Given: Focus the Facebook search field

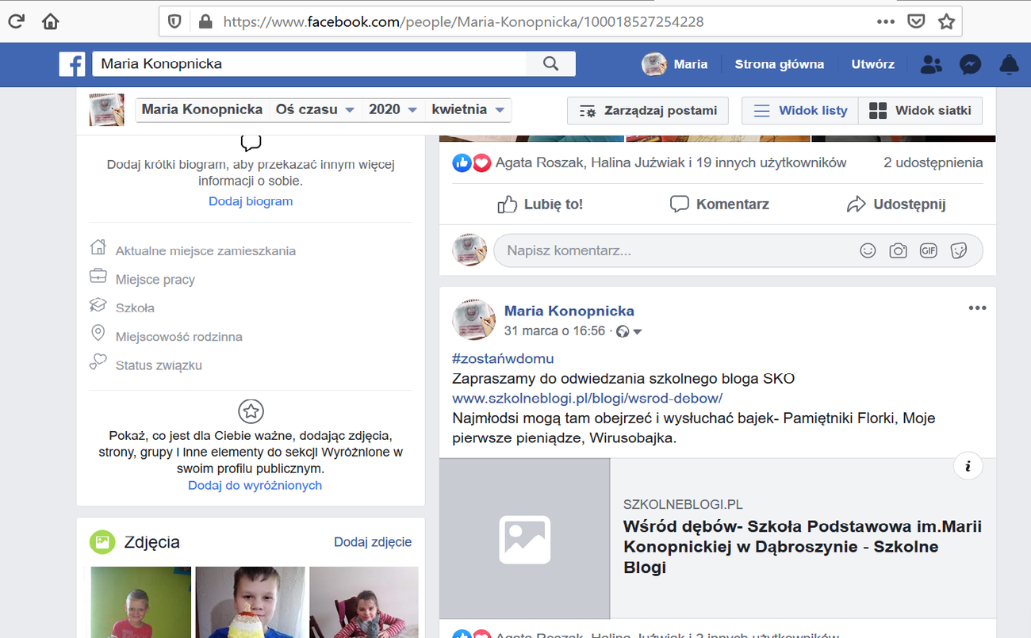Looking at the screenshot, I should pyautogui.click(x=309, y=64).
